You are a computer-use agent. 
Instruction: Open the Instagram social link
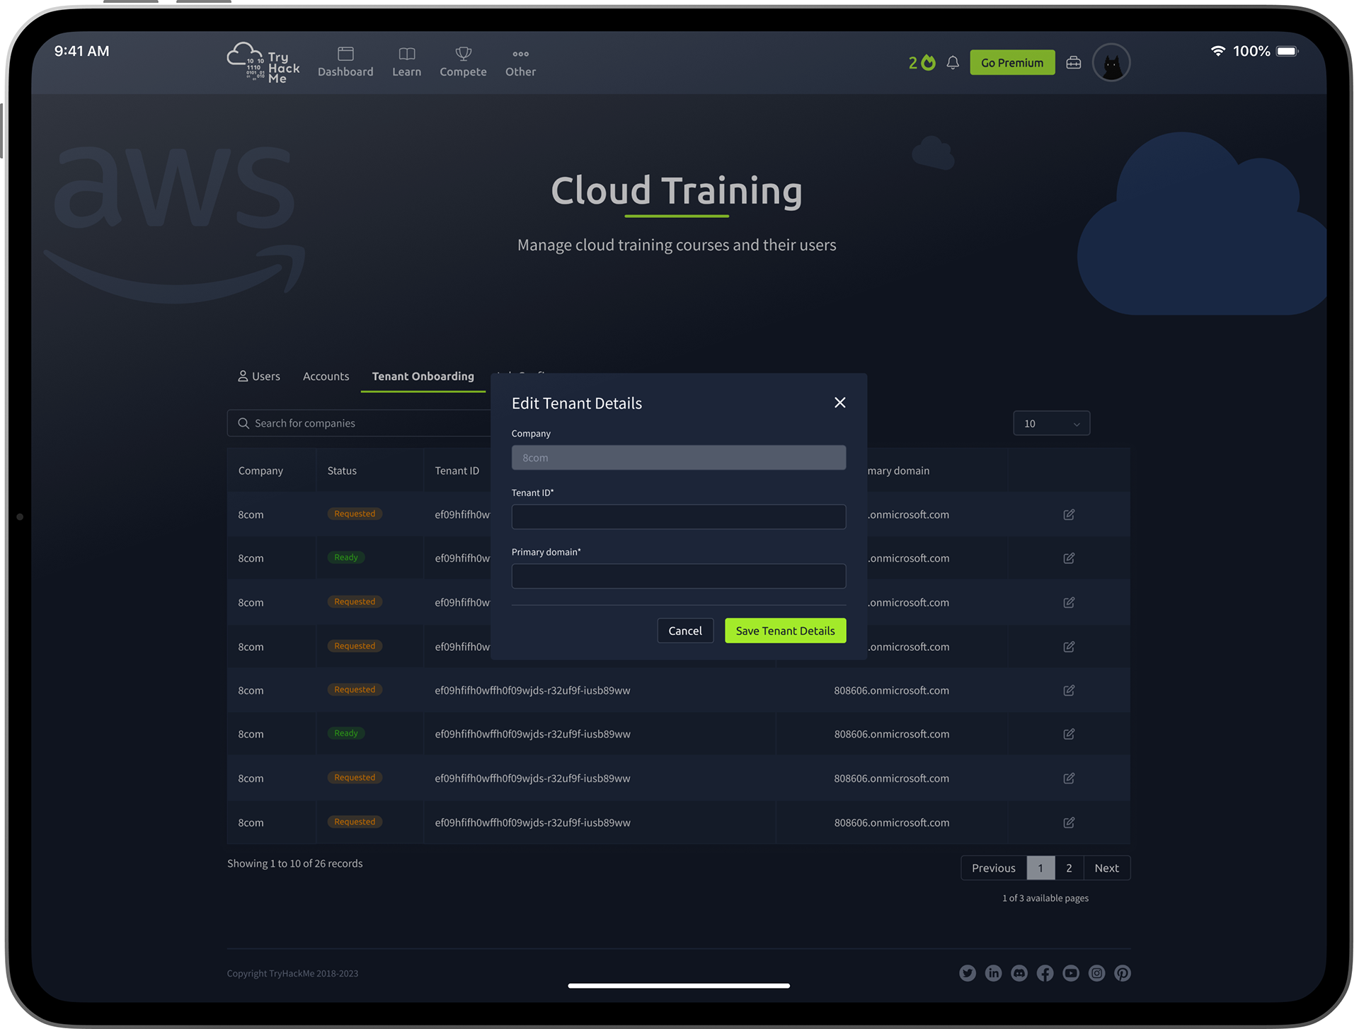click(x=1096, y=973)
